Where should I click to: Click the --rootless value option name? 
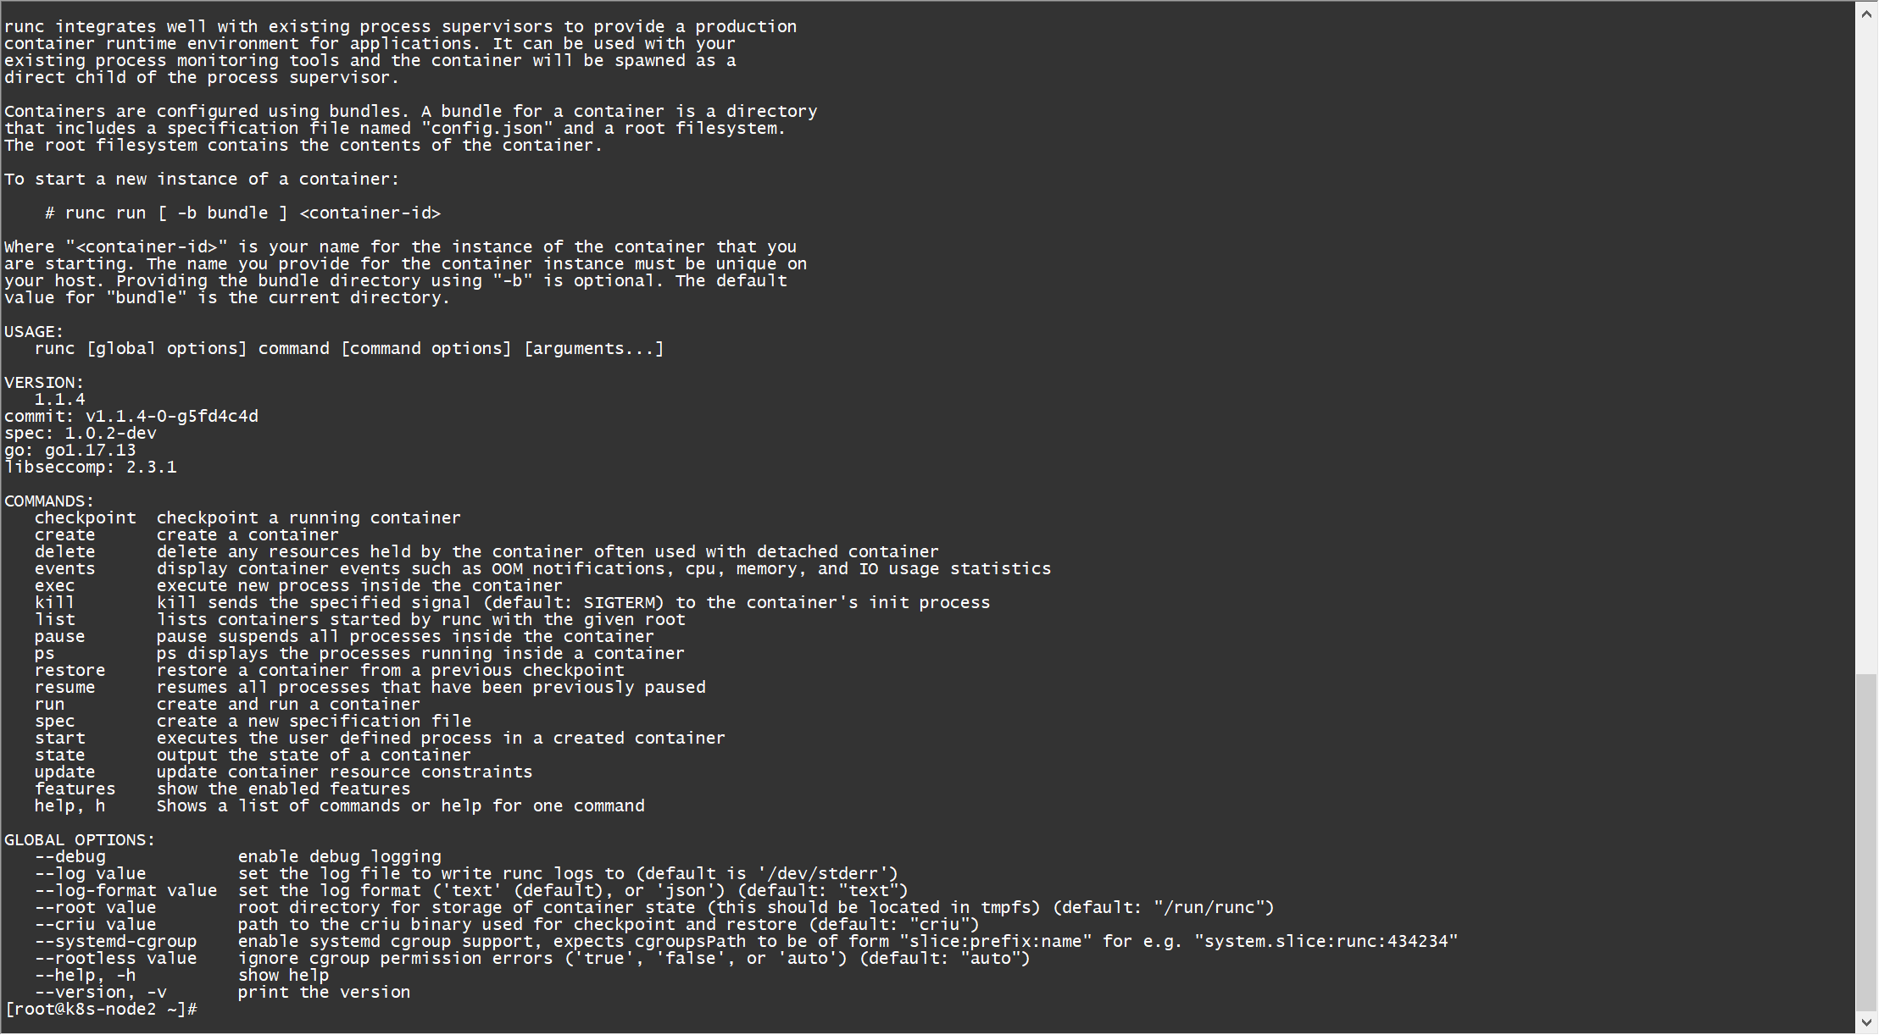115,958
